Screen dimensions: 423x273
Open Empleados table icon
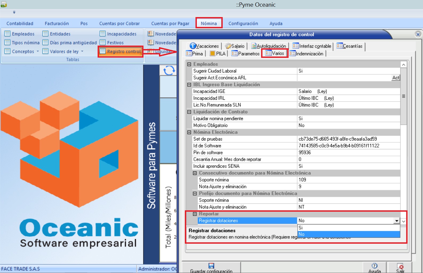click(x=7, y=34)
